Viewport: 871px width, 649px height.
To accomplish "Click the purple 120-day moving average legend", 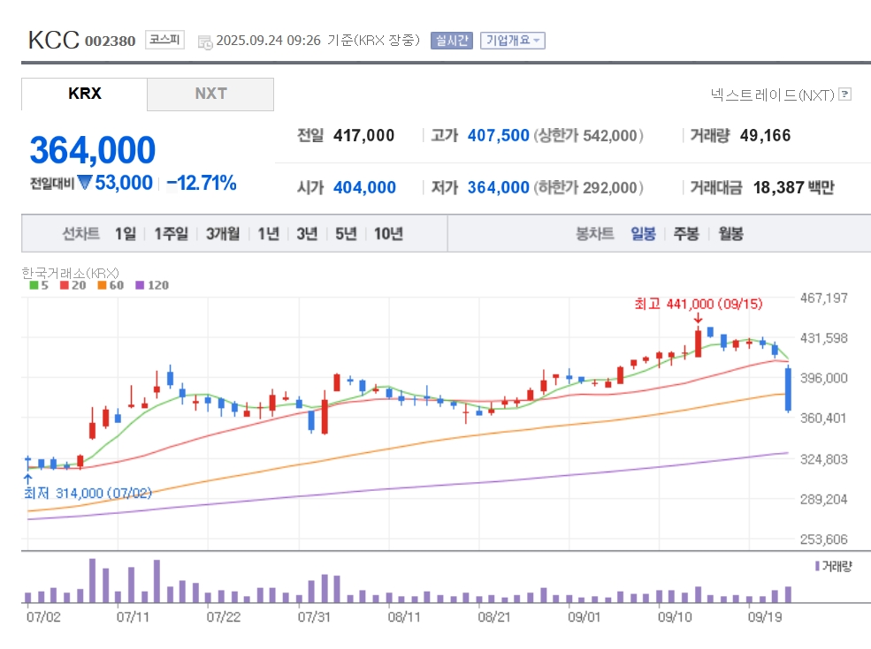I will coord(152,285).
